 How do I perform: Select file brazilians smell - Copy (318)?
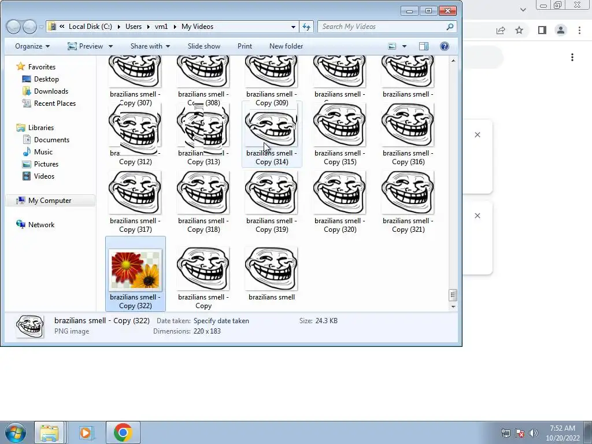tap(203, 202)
